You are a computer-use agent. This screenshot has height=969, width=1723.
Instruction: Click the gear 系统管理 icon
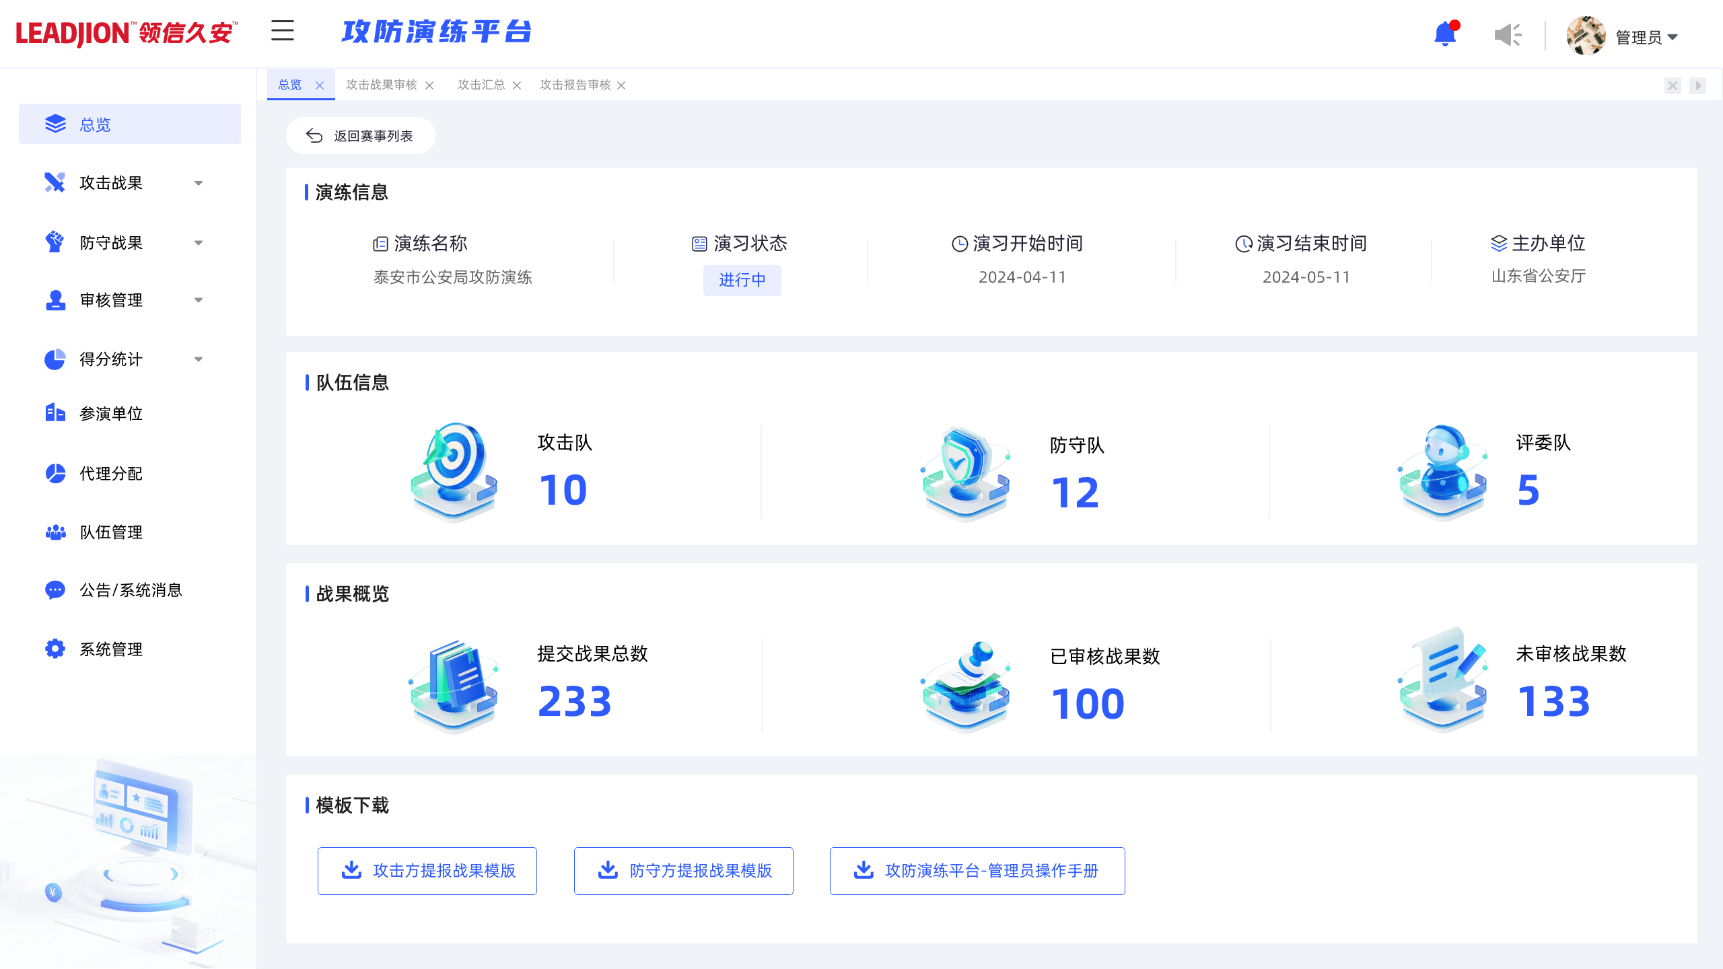pos(55,649)
